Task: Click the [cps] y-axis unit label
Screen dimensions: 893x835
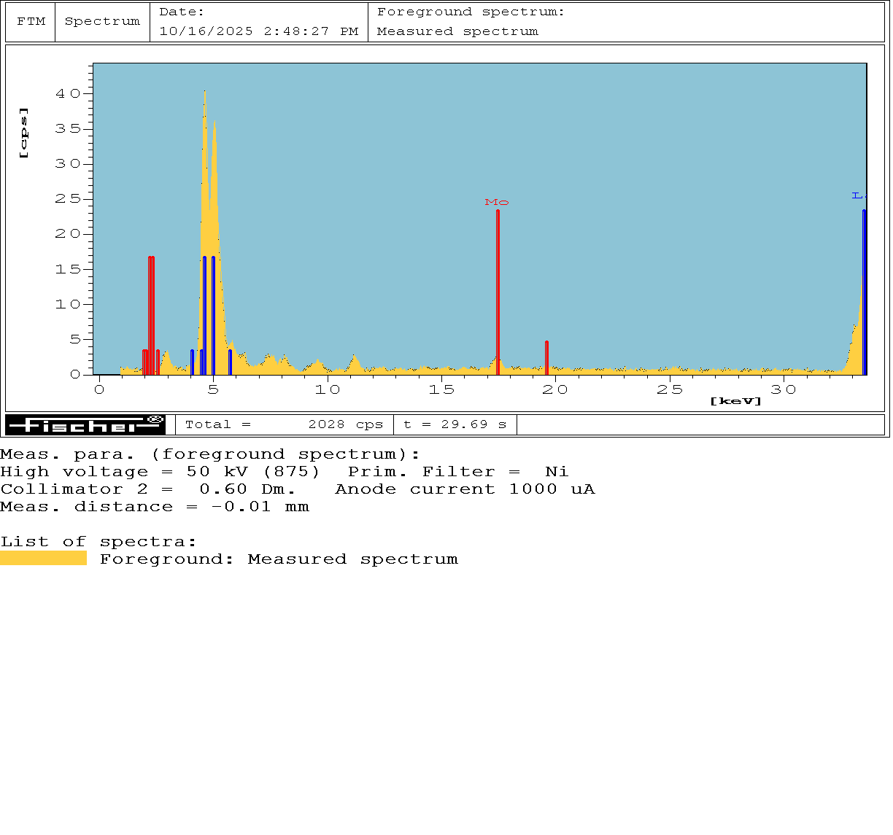Action: click(24, 133)
